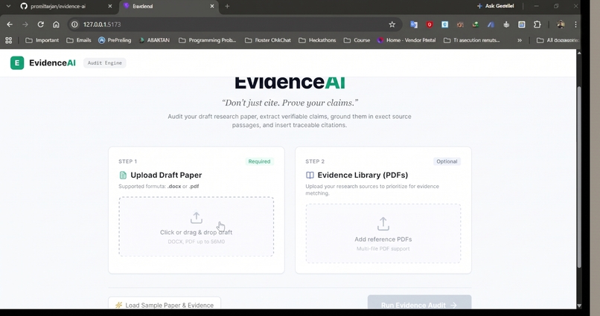This screenshot has height=316, width=600.
Task: Open the Google Translate extension icon
Action: [414, 25]
